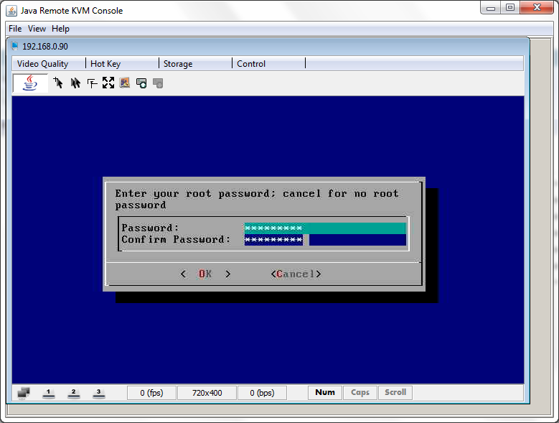
Task: Click the greyed-out storage device icon
Action: click(159, 83)
